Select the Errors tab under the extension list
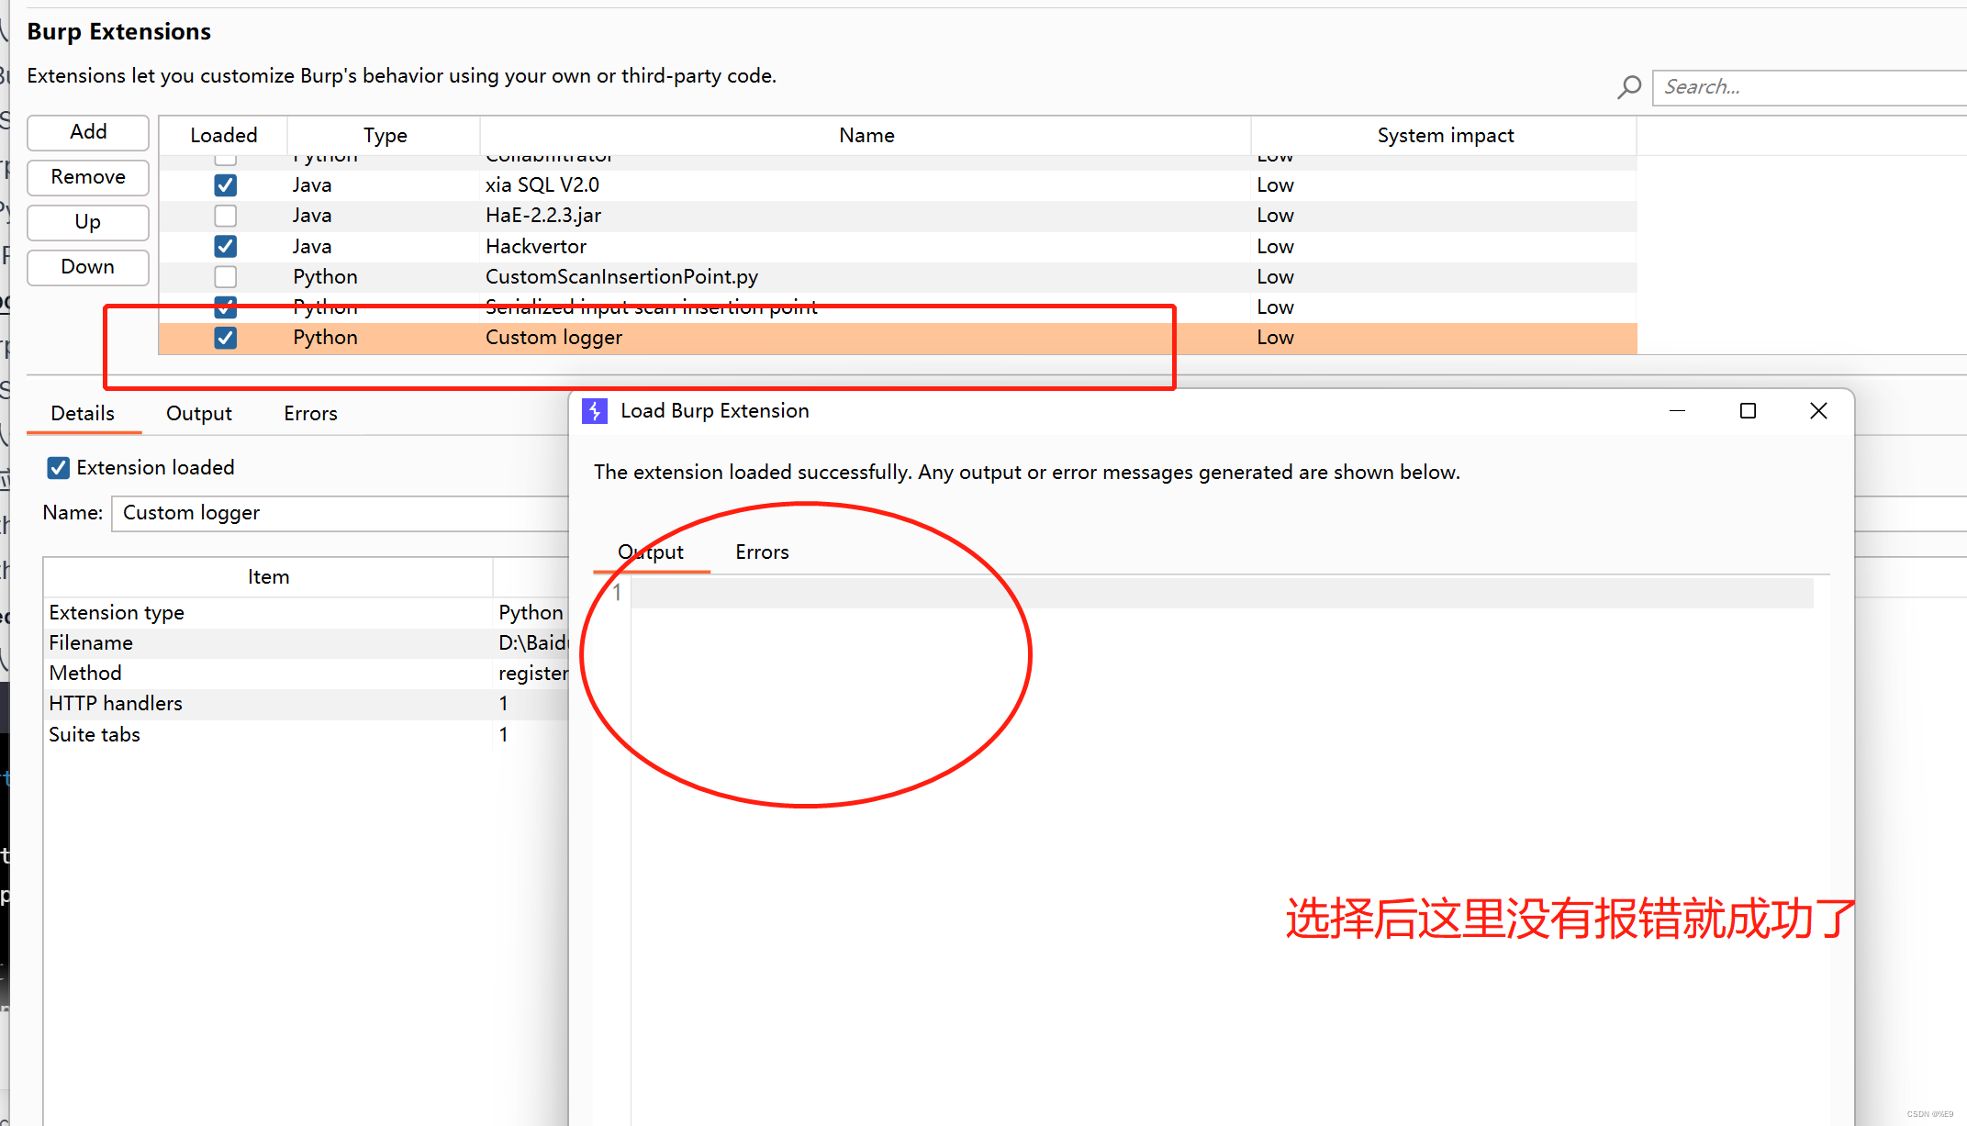 [309, 413]
